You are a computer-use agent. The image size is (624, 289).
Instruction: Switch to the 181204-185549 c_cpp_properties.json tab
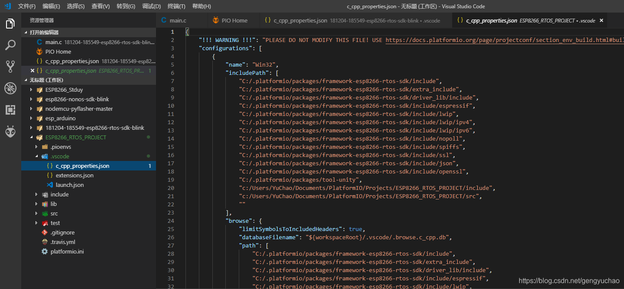click(355, 20)
